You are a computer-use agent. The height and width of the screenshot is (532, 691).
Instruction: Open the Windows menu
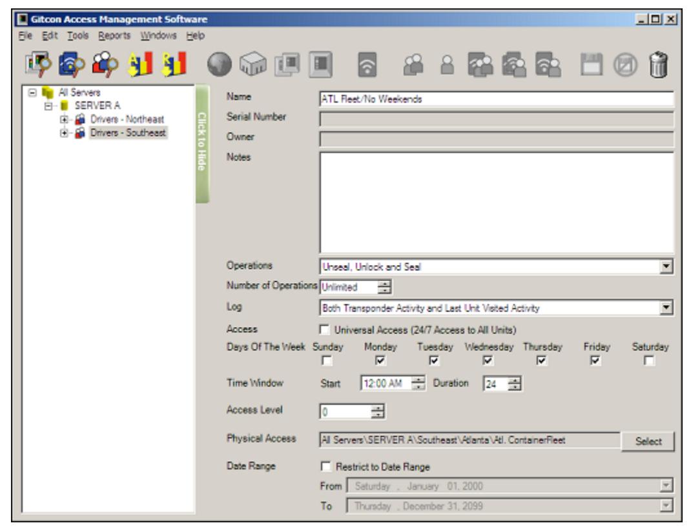pyautogui.click(x=158, y=35)
